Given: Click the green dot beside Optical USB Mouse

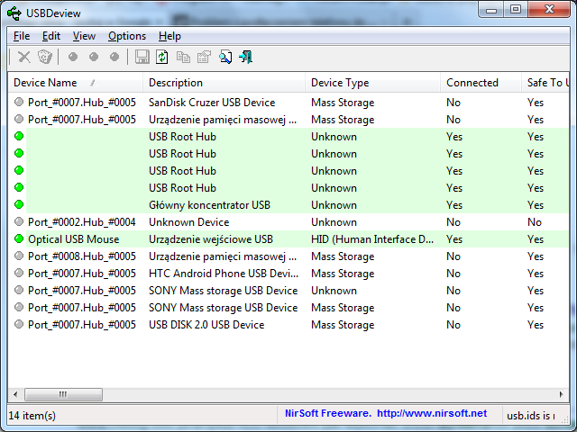Looking at the screenshot, I should pyautogui.click(x=19, y=238).
